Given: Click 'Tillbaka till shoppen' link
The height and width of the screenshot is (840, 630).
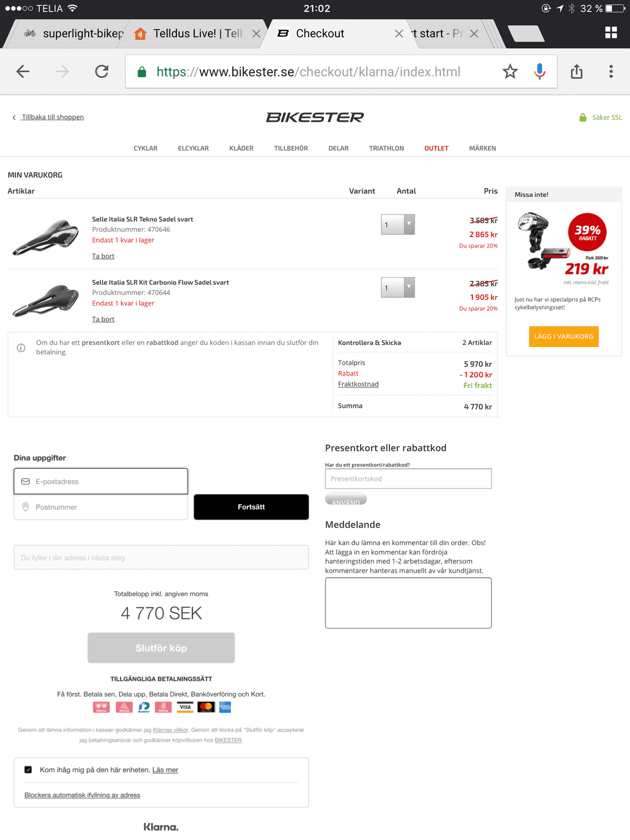Looking at the screenshot, I should coord(52,117).
